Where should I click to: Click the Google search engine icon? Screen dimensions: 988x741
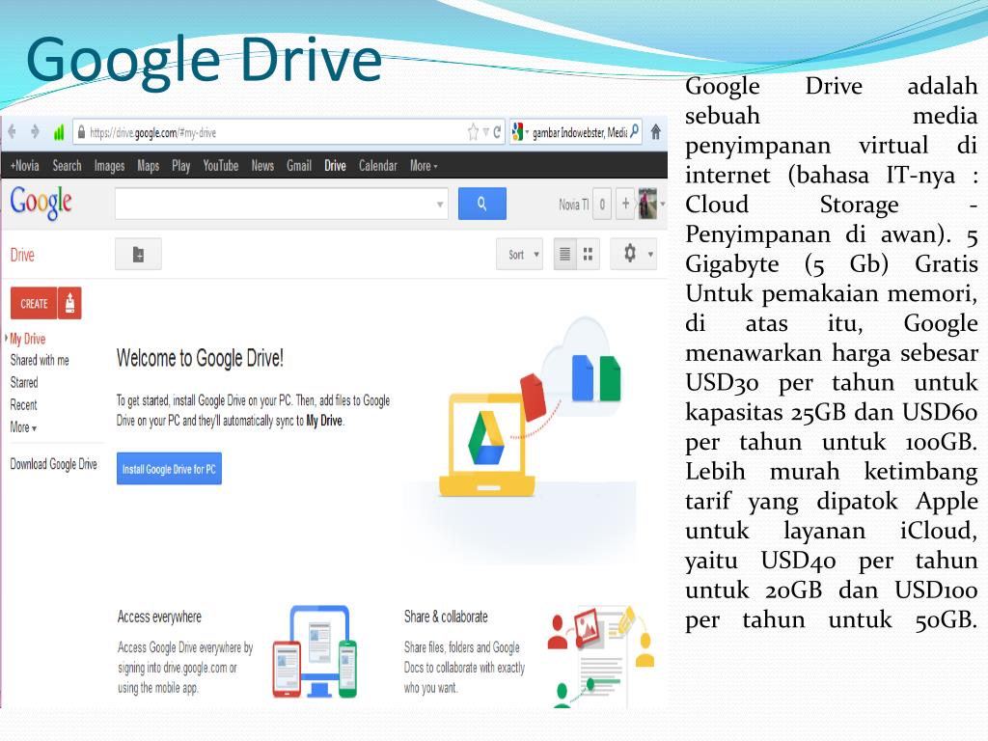point(518,132)
